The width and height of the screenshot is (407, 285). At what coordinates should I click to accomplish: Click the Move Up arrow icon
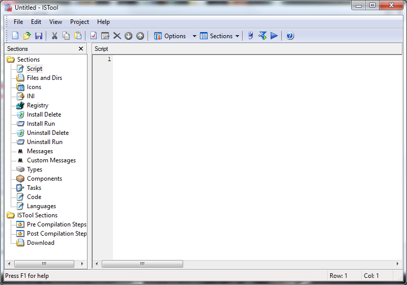(140, 36)
